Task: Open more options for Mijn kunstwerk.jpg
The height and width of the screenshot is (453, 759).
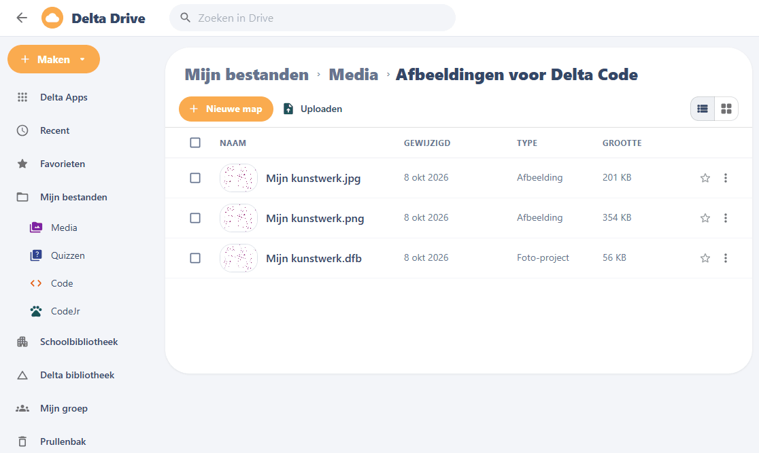Action: tap(726, 178)
